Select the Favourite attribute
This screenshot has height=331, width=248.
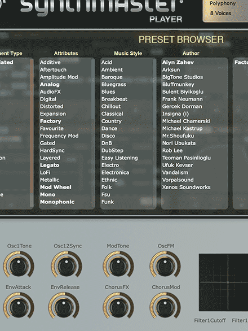point(52,129)
